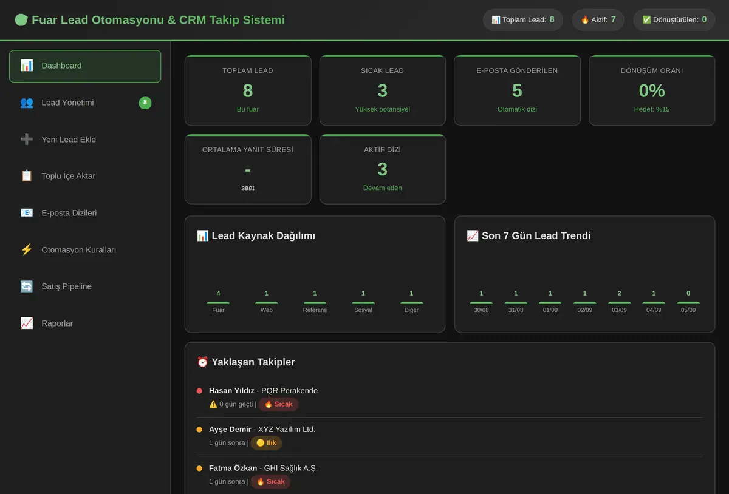Click the alarm clock icon at Yaklaşan Takipler

203,362
